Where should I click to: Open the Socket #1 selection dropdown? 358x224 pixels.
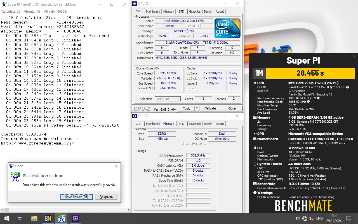coord(168,99)
